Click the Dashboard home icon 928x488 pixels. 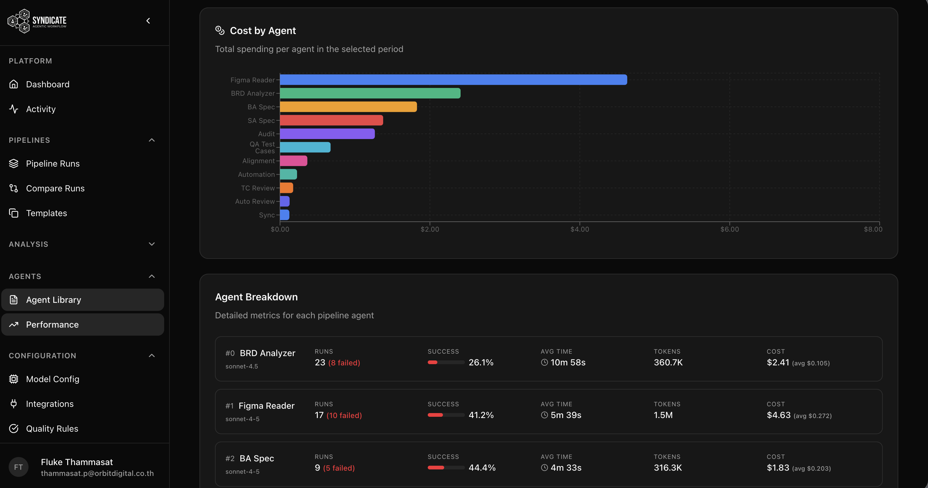(x=14, y=84)
